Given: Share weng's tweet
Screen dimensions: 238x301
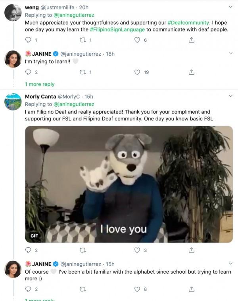Looking at the screenshot, I should click(191, 40).
